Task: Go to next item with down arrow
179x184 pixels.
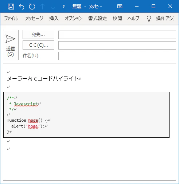Action: pyautogui.click(x=53, y=7)
